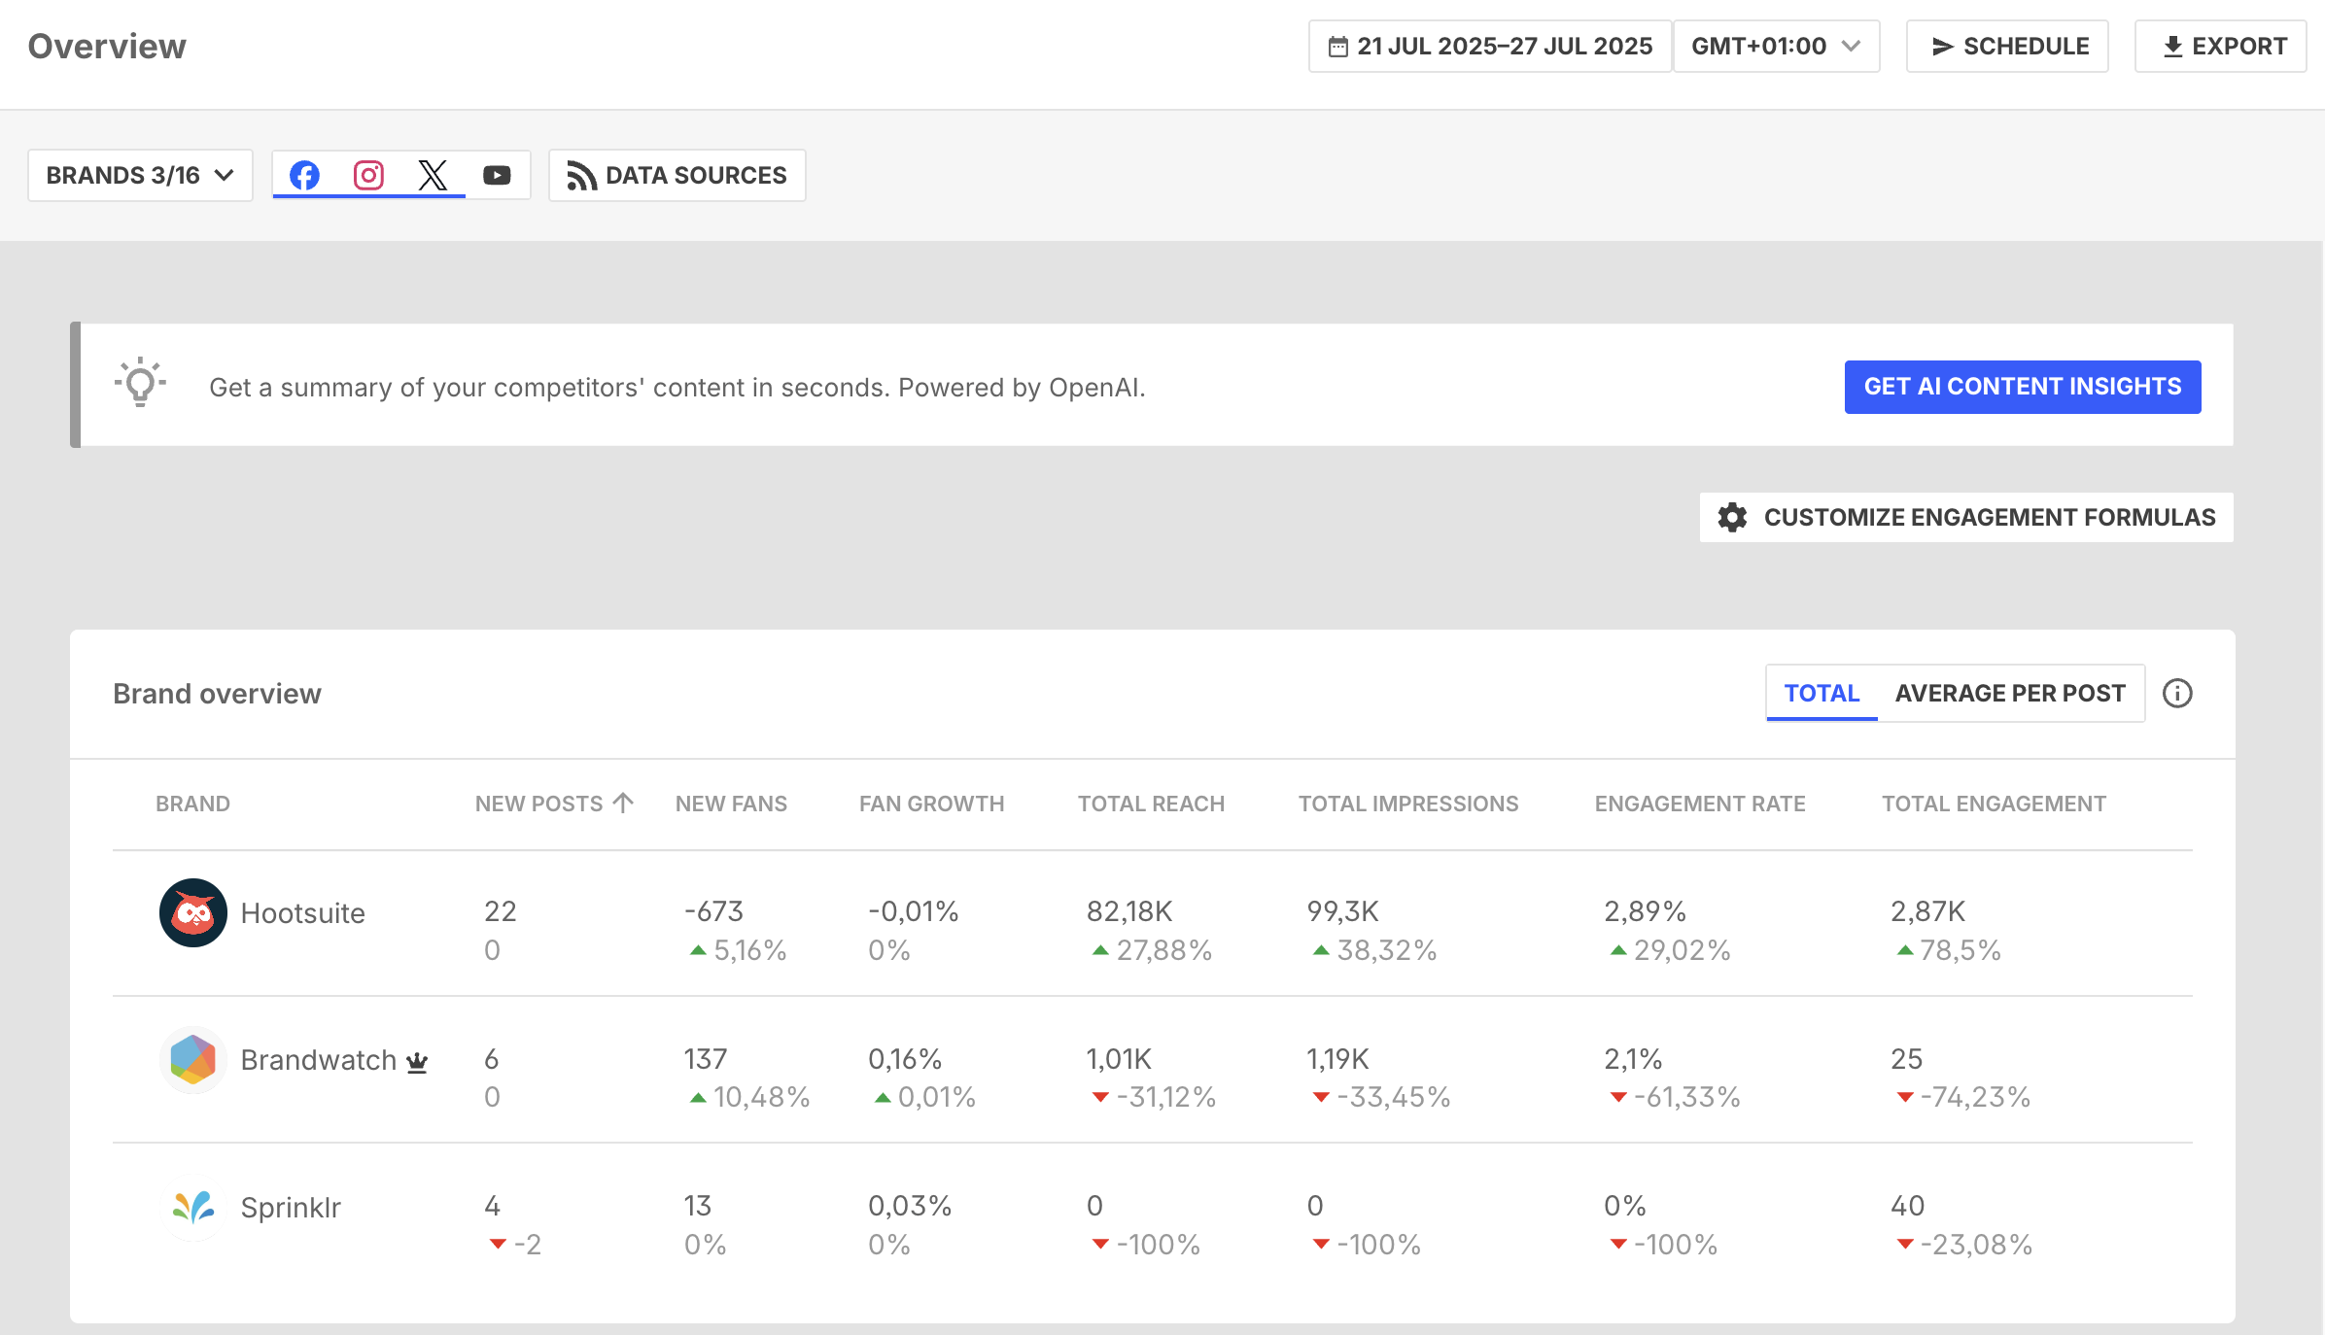This screenshot has height=1335, width=2325.
Task: Click the Schedule button
Action: pyautogui.click(x=2007, y=46)
